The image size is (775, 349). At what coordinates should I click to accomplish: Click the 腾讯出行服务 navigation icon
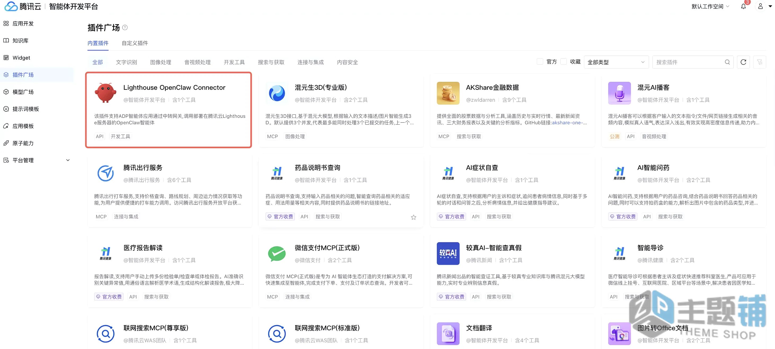point(105,173)
